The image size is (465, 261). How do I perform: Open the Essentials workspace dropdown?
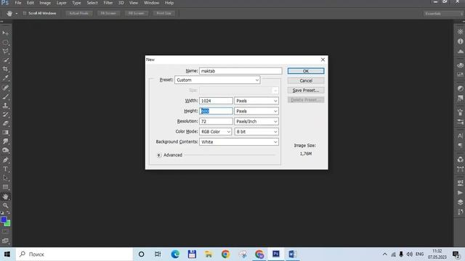click(443, 14)
